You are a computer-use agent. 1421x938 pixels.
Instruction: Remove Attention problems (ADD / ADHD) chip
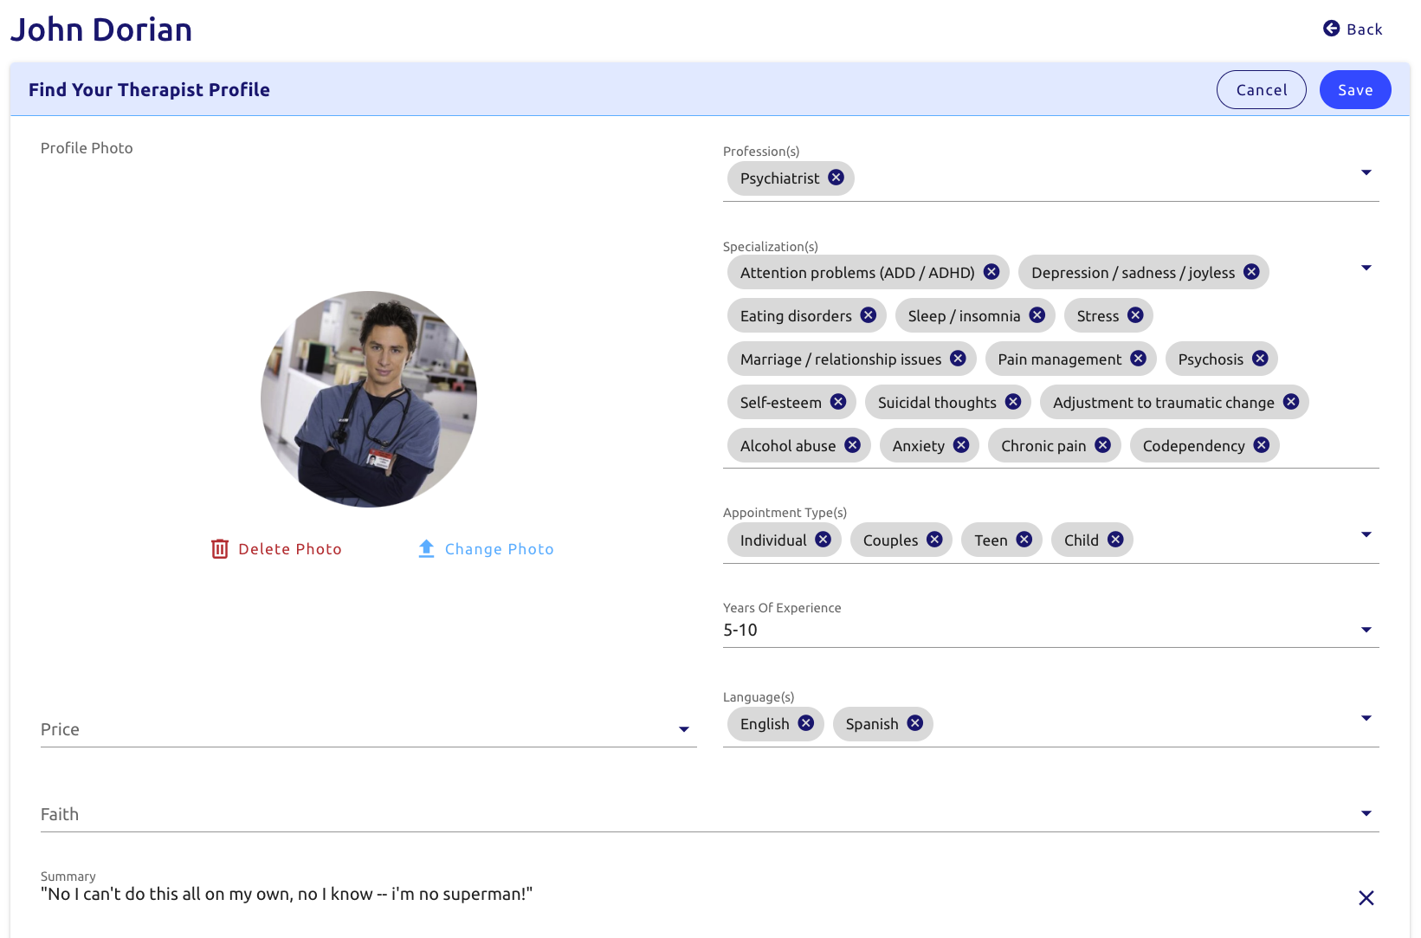pyautogui.click(x=991, y=272)
